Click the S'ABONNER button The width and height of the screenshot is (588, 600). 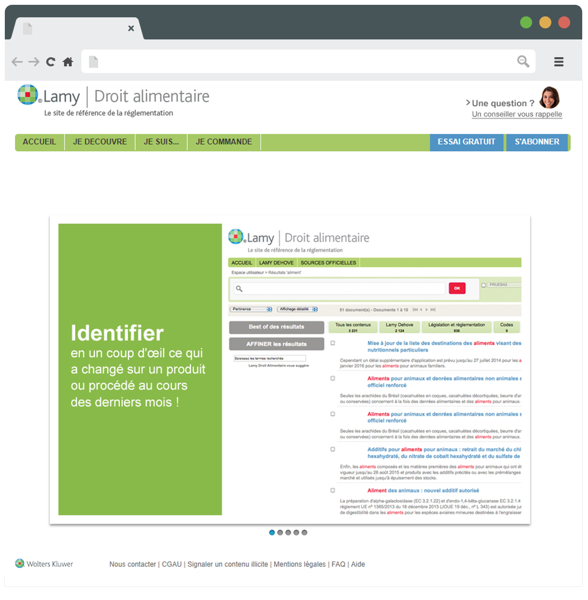click(537, 142)
